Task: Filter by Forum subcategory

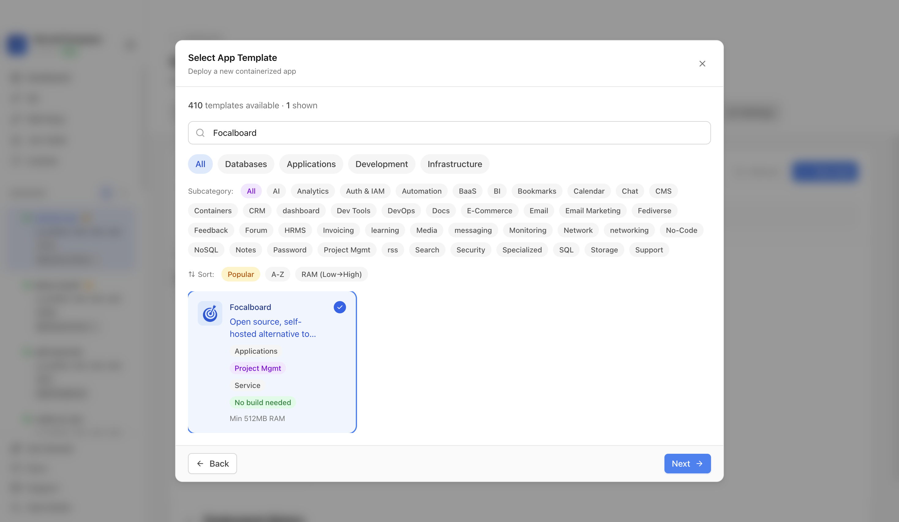Action: [x=256, y=230]
